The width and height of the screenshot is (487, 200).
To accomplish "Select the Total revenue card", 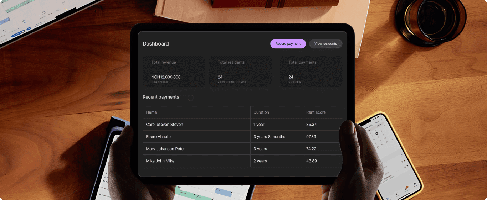I will (x=174, y=72).
